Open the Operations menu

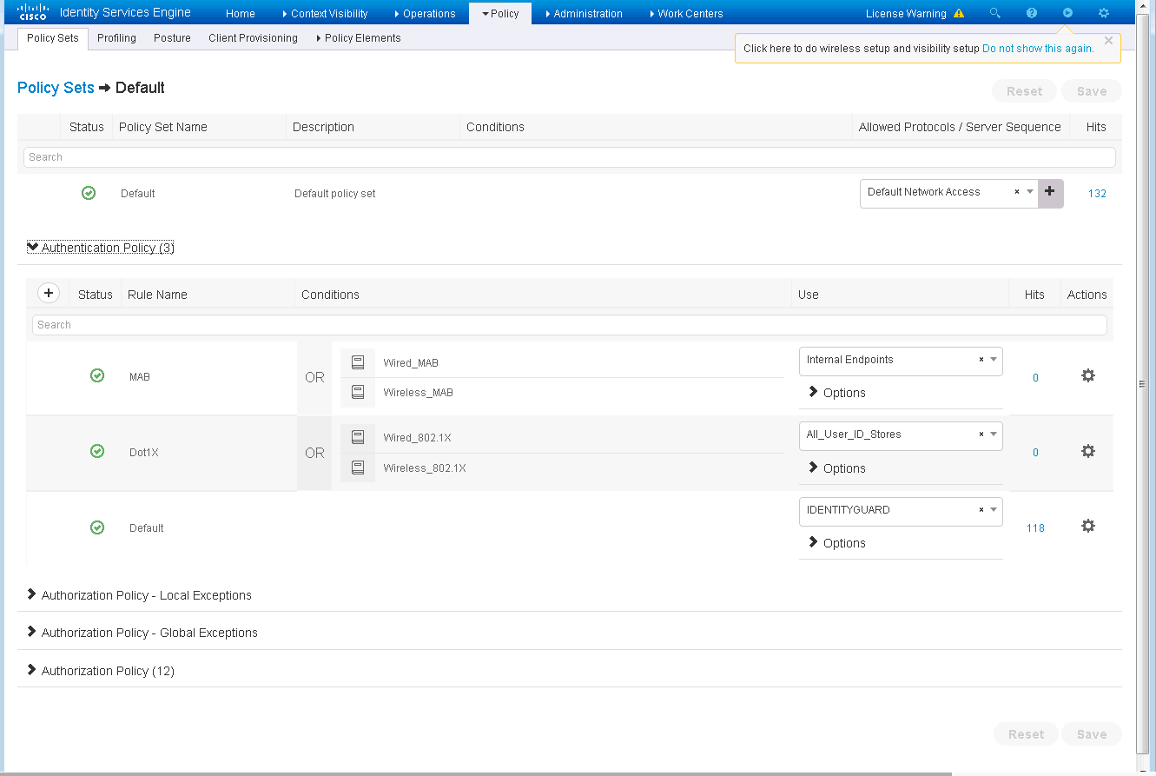pyautogui.click(x=424, y=13)
